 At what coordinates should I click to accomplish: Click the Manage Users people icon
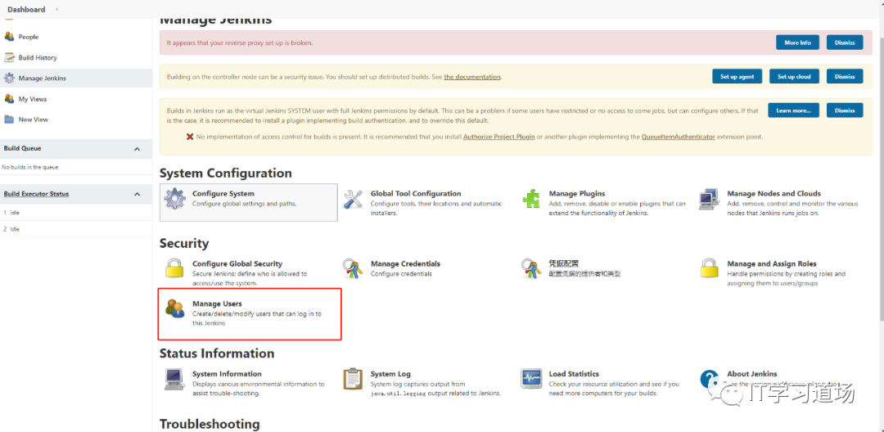[174, 308]
